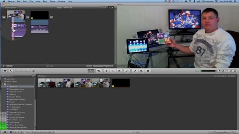The image size is (239, 134).
Task: Open the View menu
Action: coord(38,1)
